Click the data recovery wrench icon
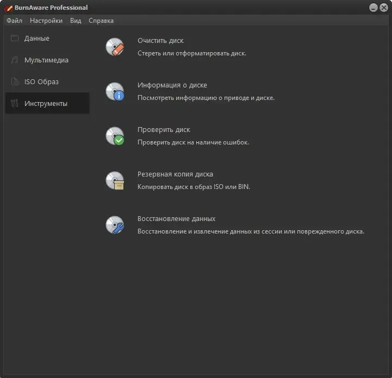 [115, 225]
